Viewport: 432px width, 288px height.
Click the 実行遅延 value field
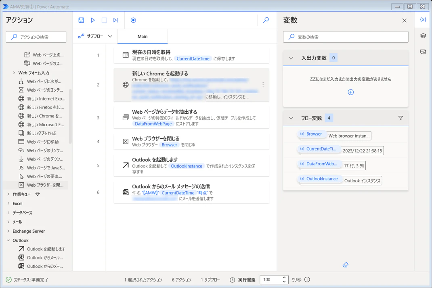[x=271, y=280]
